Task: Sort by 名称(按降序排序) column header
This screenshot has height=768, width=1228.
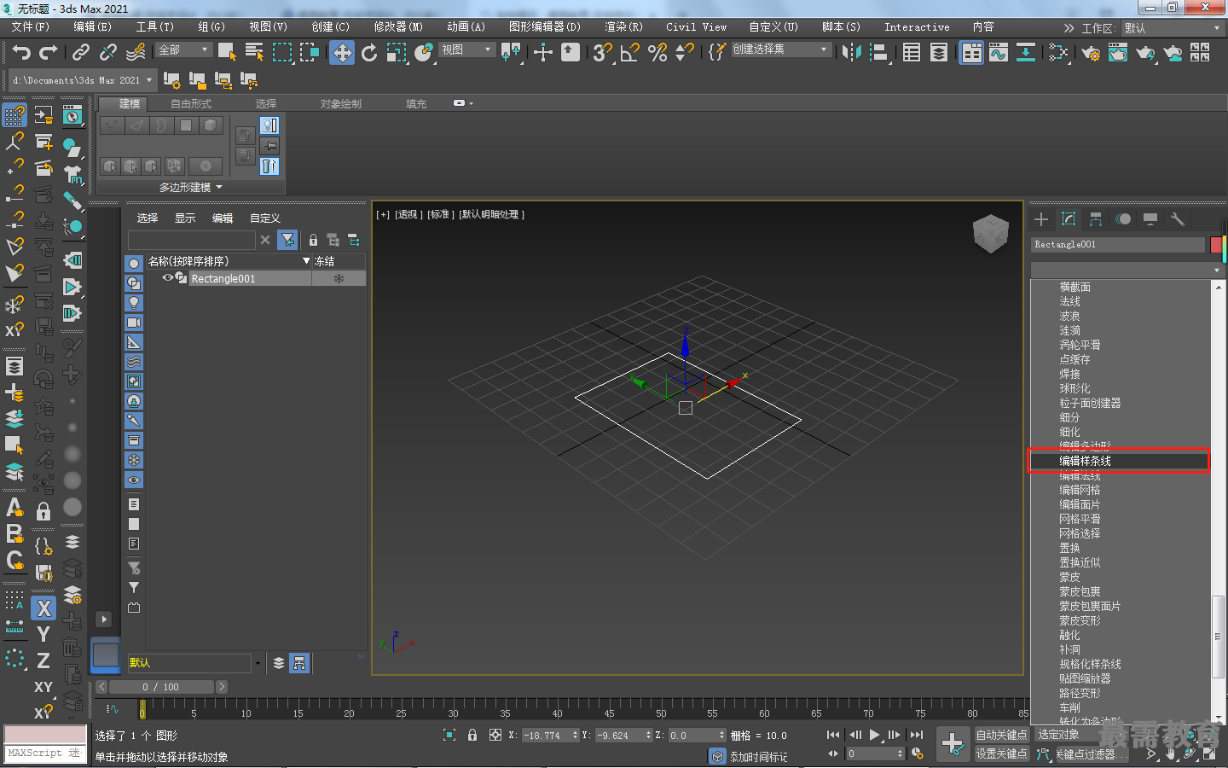Action: click(x=229, y=261)
